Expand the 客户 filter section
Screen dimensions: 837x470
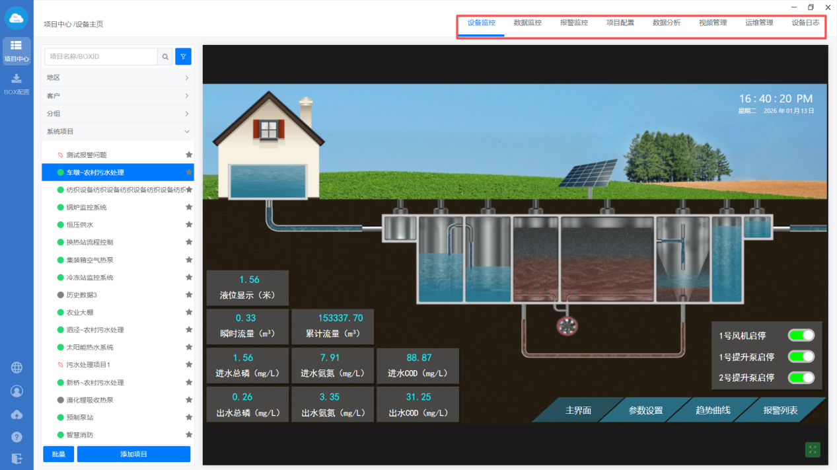point(118,96)
